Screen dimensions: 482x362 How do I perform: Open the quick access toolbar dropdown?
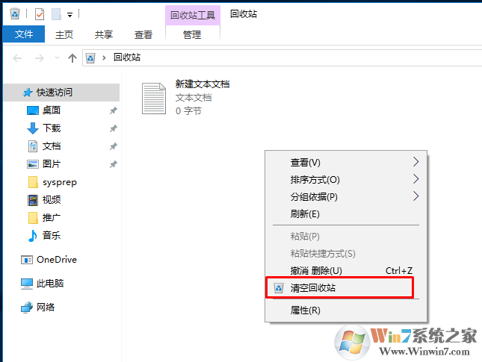tap(70, 14)
